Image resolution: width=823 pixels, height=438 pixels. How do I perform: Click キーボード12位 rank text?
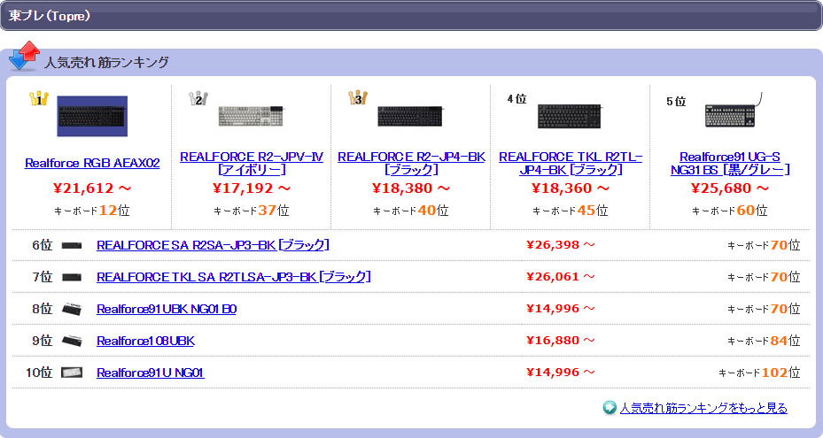click(92, 211)
